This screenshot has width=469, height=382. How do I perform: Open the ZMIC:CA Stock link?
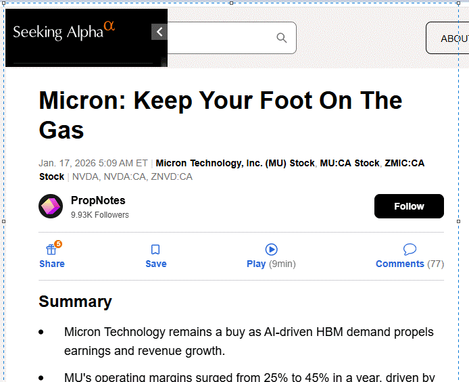404,163
